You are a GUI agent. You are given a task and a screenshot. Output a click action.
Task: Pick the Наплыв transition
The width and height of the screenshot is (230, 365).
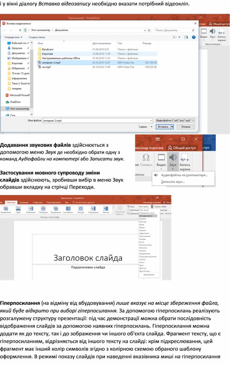pyautogui.click(x=106, y=210)
